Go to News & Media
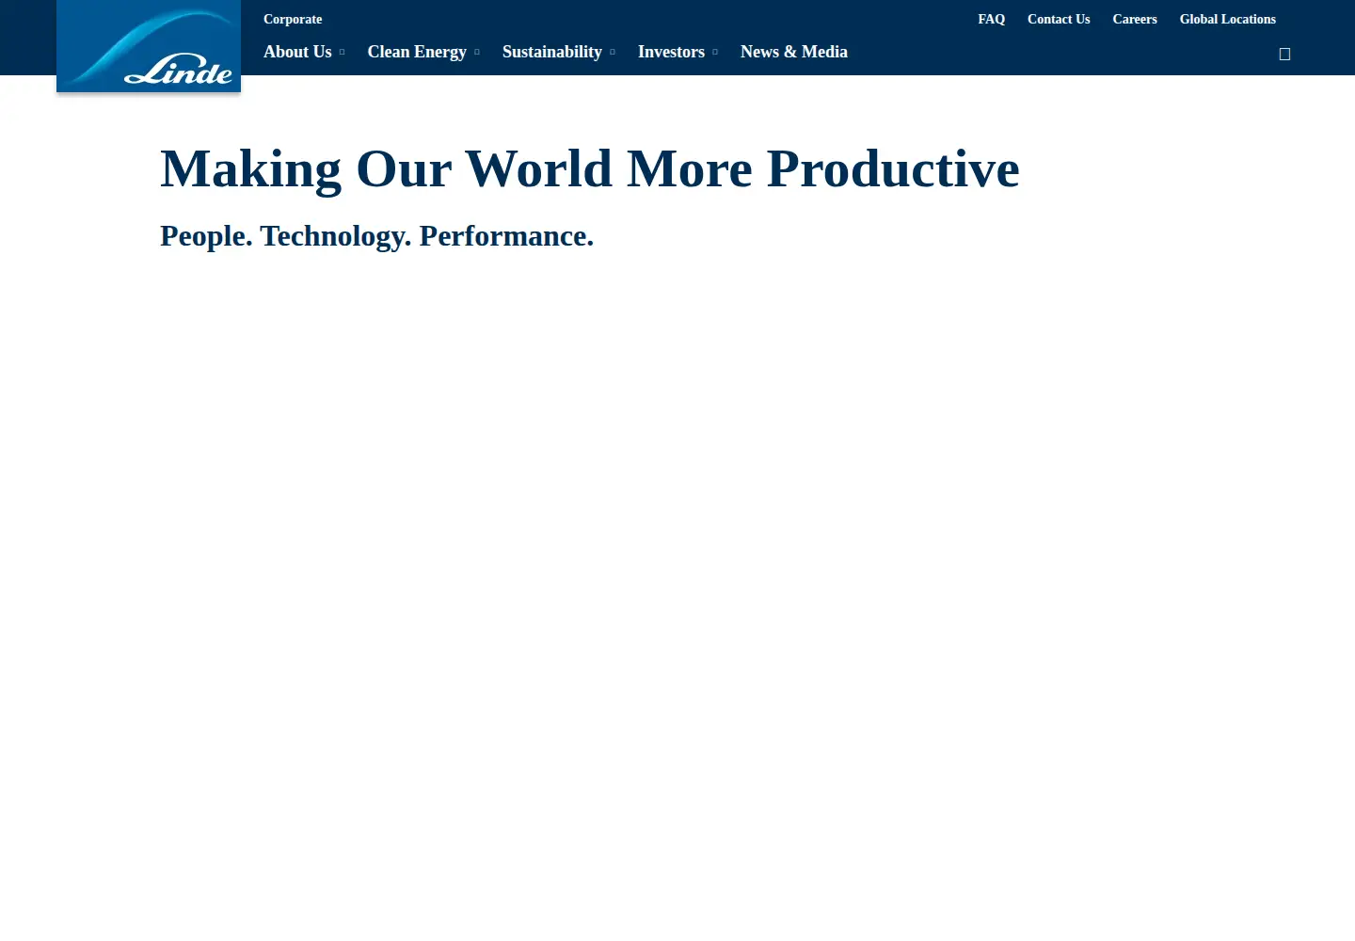Viewport: 1355px width, 941px height. pyautogui.click(x=794, y=52)
